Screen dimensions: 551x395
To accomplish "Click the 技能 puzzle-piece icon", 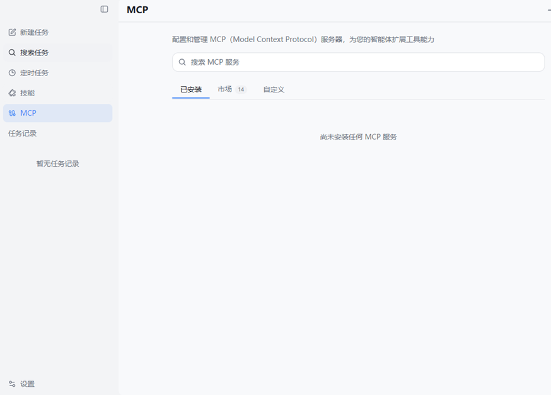I will click(13, 93).
